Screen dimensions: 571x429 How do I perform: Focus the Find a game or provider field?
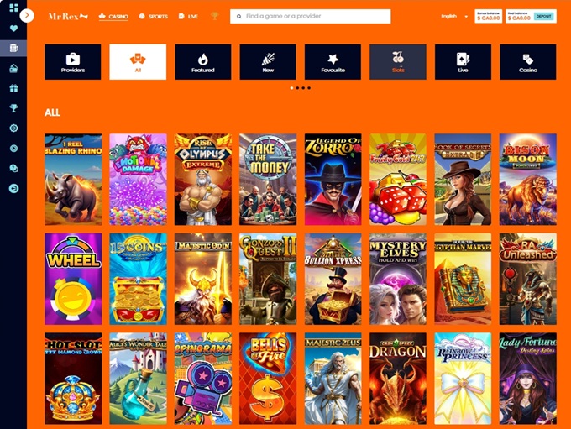click(x=310, y=17)
